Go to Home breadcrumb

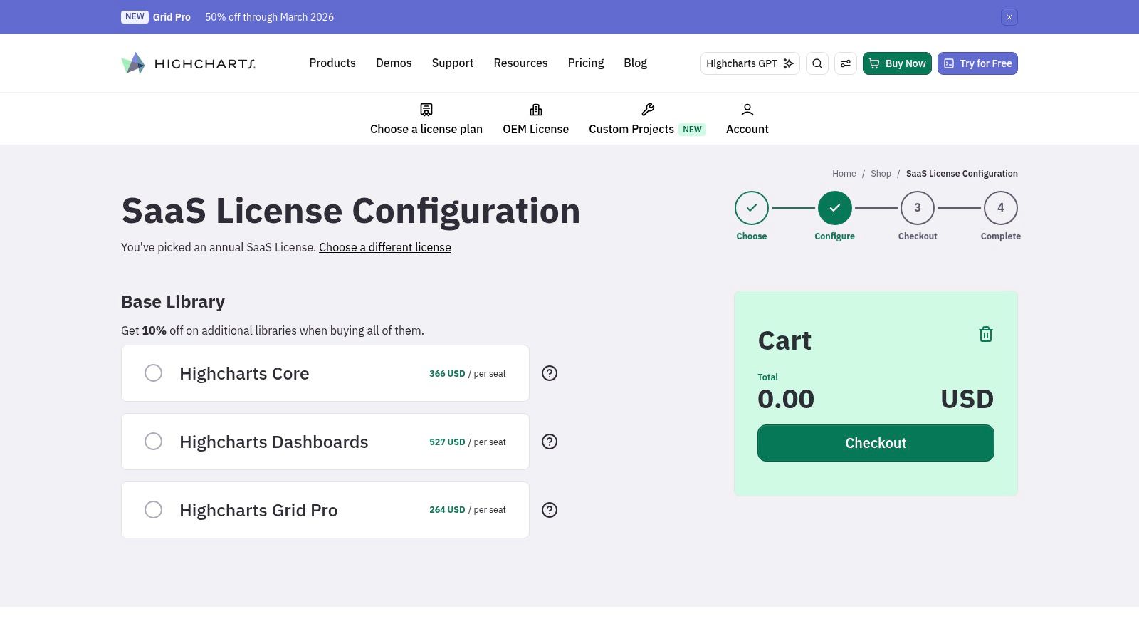(x=844, y=174)
